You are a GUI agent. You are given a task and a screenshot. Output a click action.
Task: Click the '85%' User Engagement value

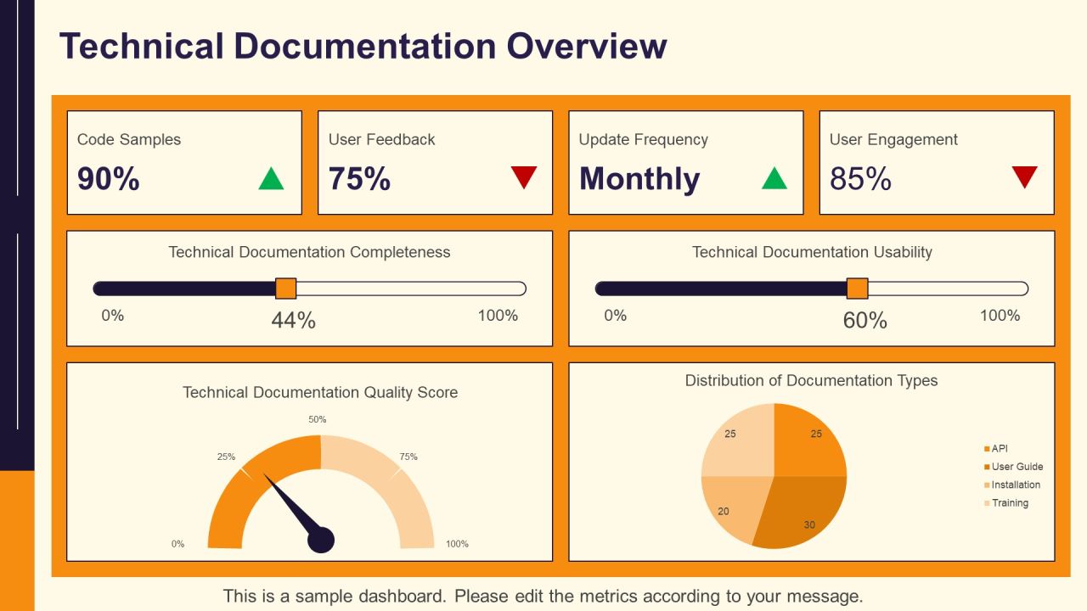tap(860, 179)
